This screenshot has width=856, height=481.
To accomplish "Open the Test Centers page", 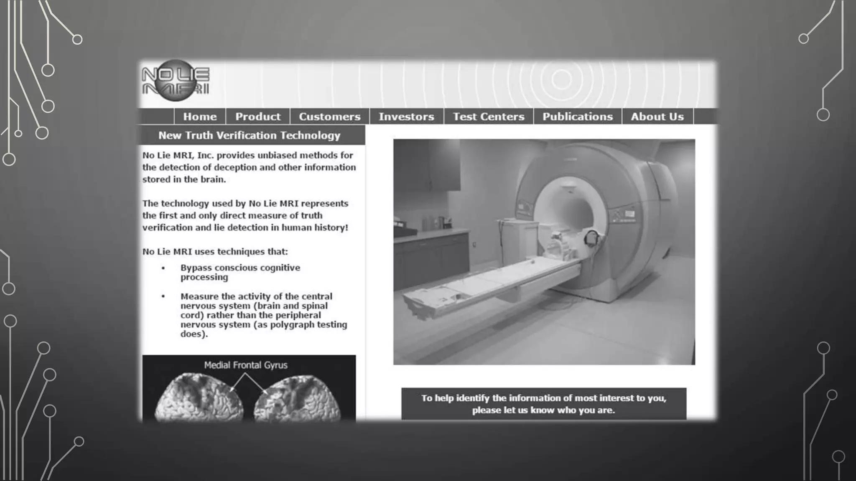I will coord(489,116).
